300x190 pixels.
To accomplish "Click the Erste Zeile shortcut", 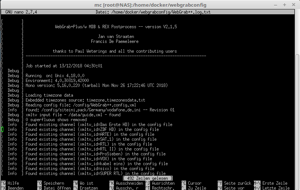I will pos(271,183).
